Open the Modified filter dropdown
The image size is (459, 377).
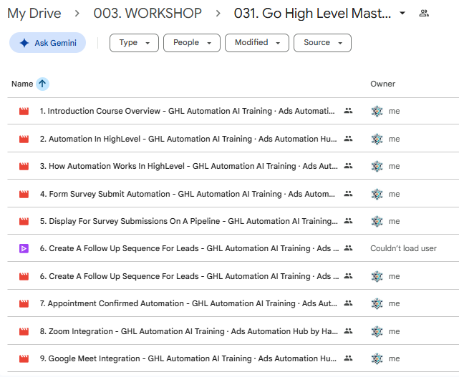point(257,43)
